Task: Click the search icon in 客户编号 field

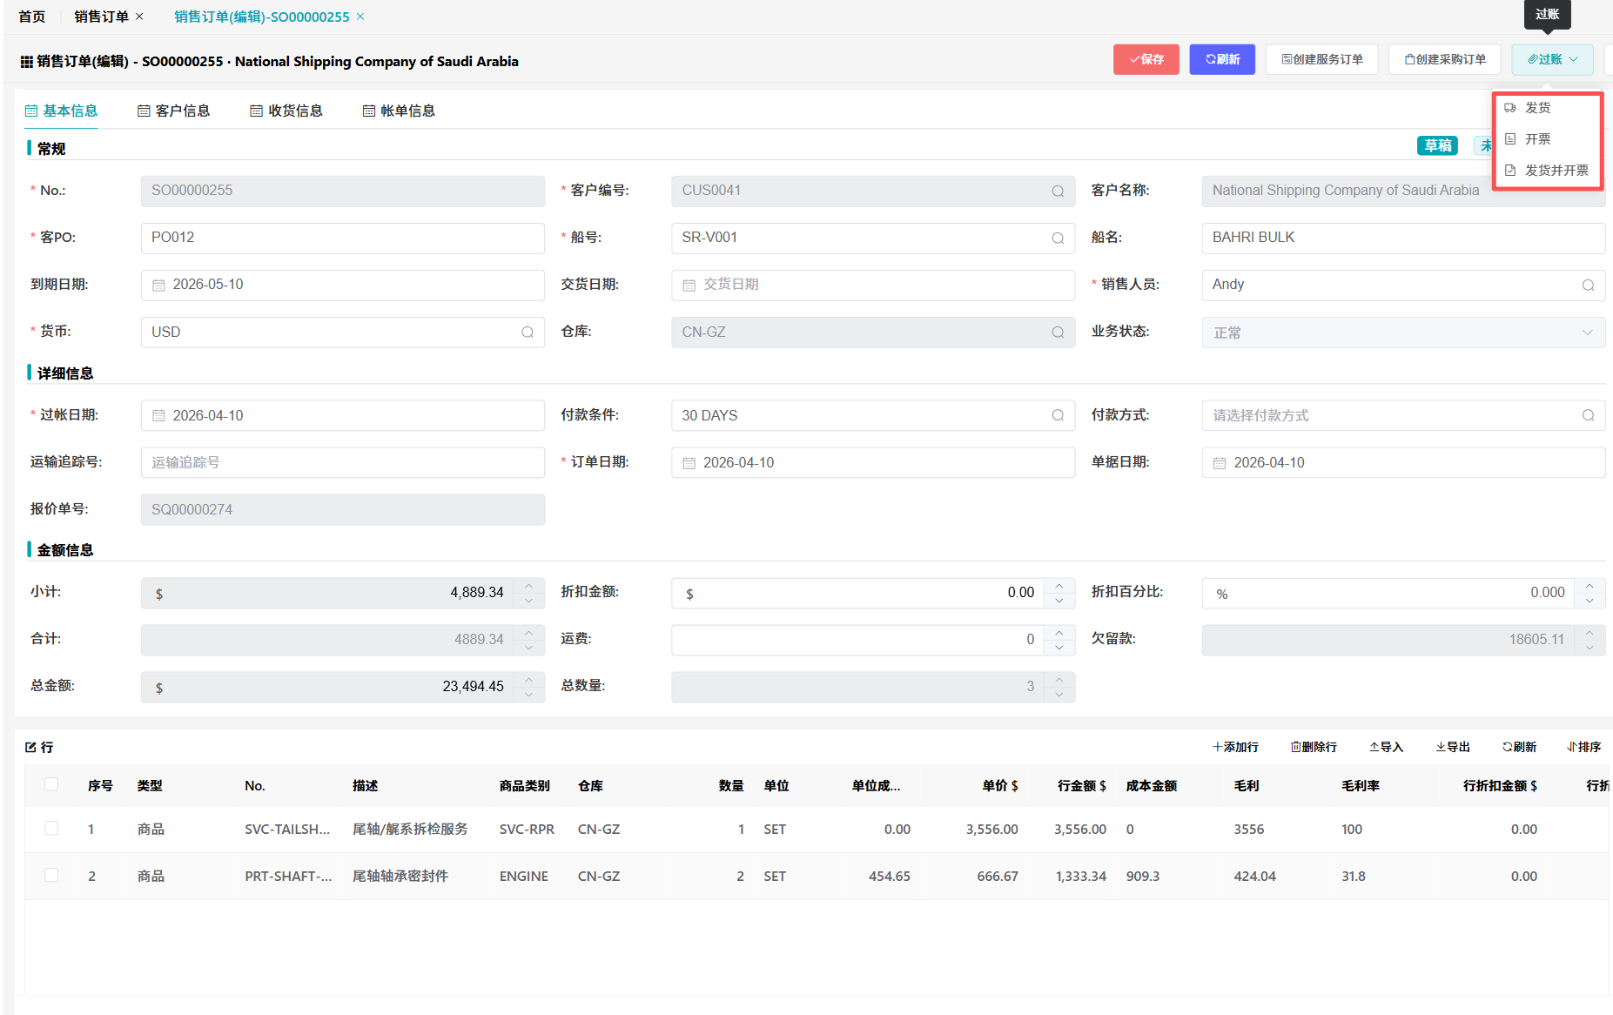Action: coord(1057,192)
